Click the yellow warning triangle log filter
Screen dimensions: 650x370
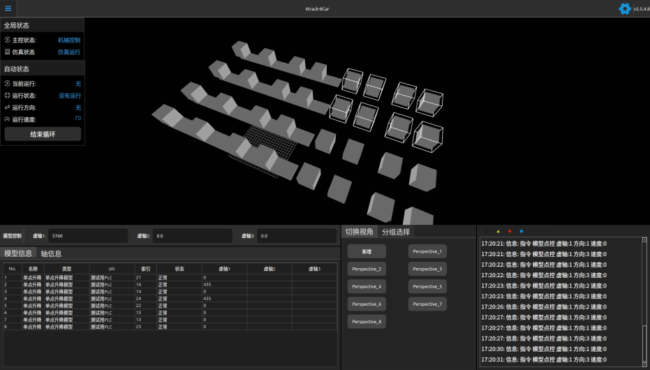[498, 231]
